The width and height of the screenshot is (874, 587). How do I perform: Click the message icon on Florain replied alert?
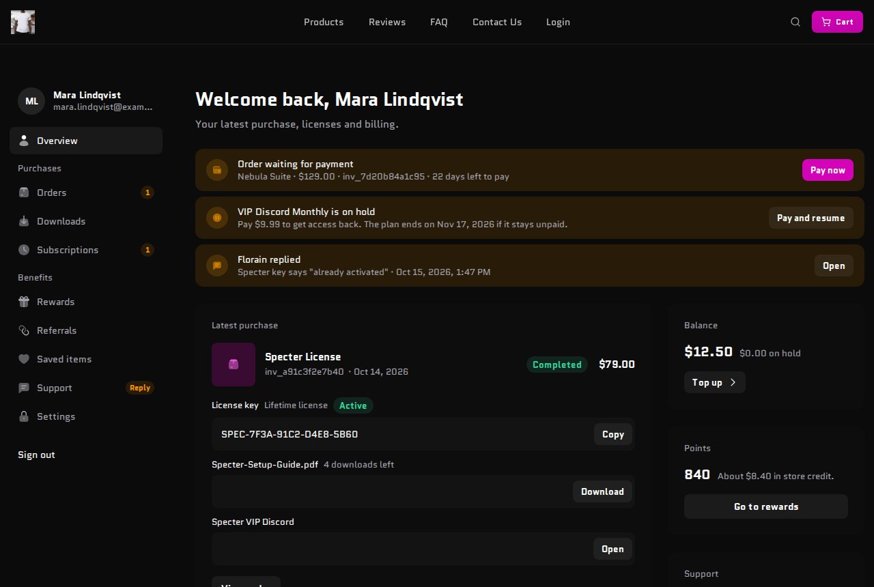pos(217,266)
